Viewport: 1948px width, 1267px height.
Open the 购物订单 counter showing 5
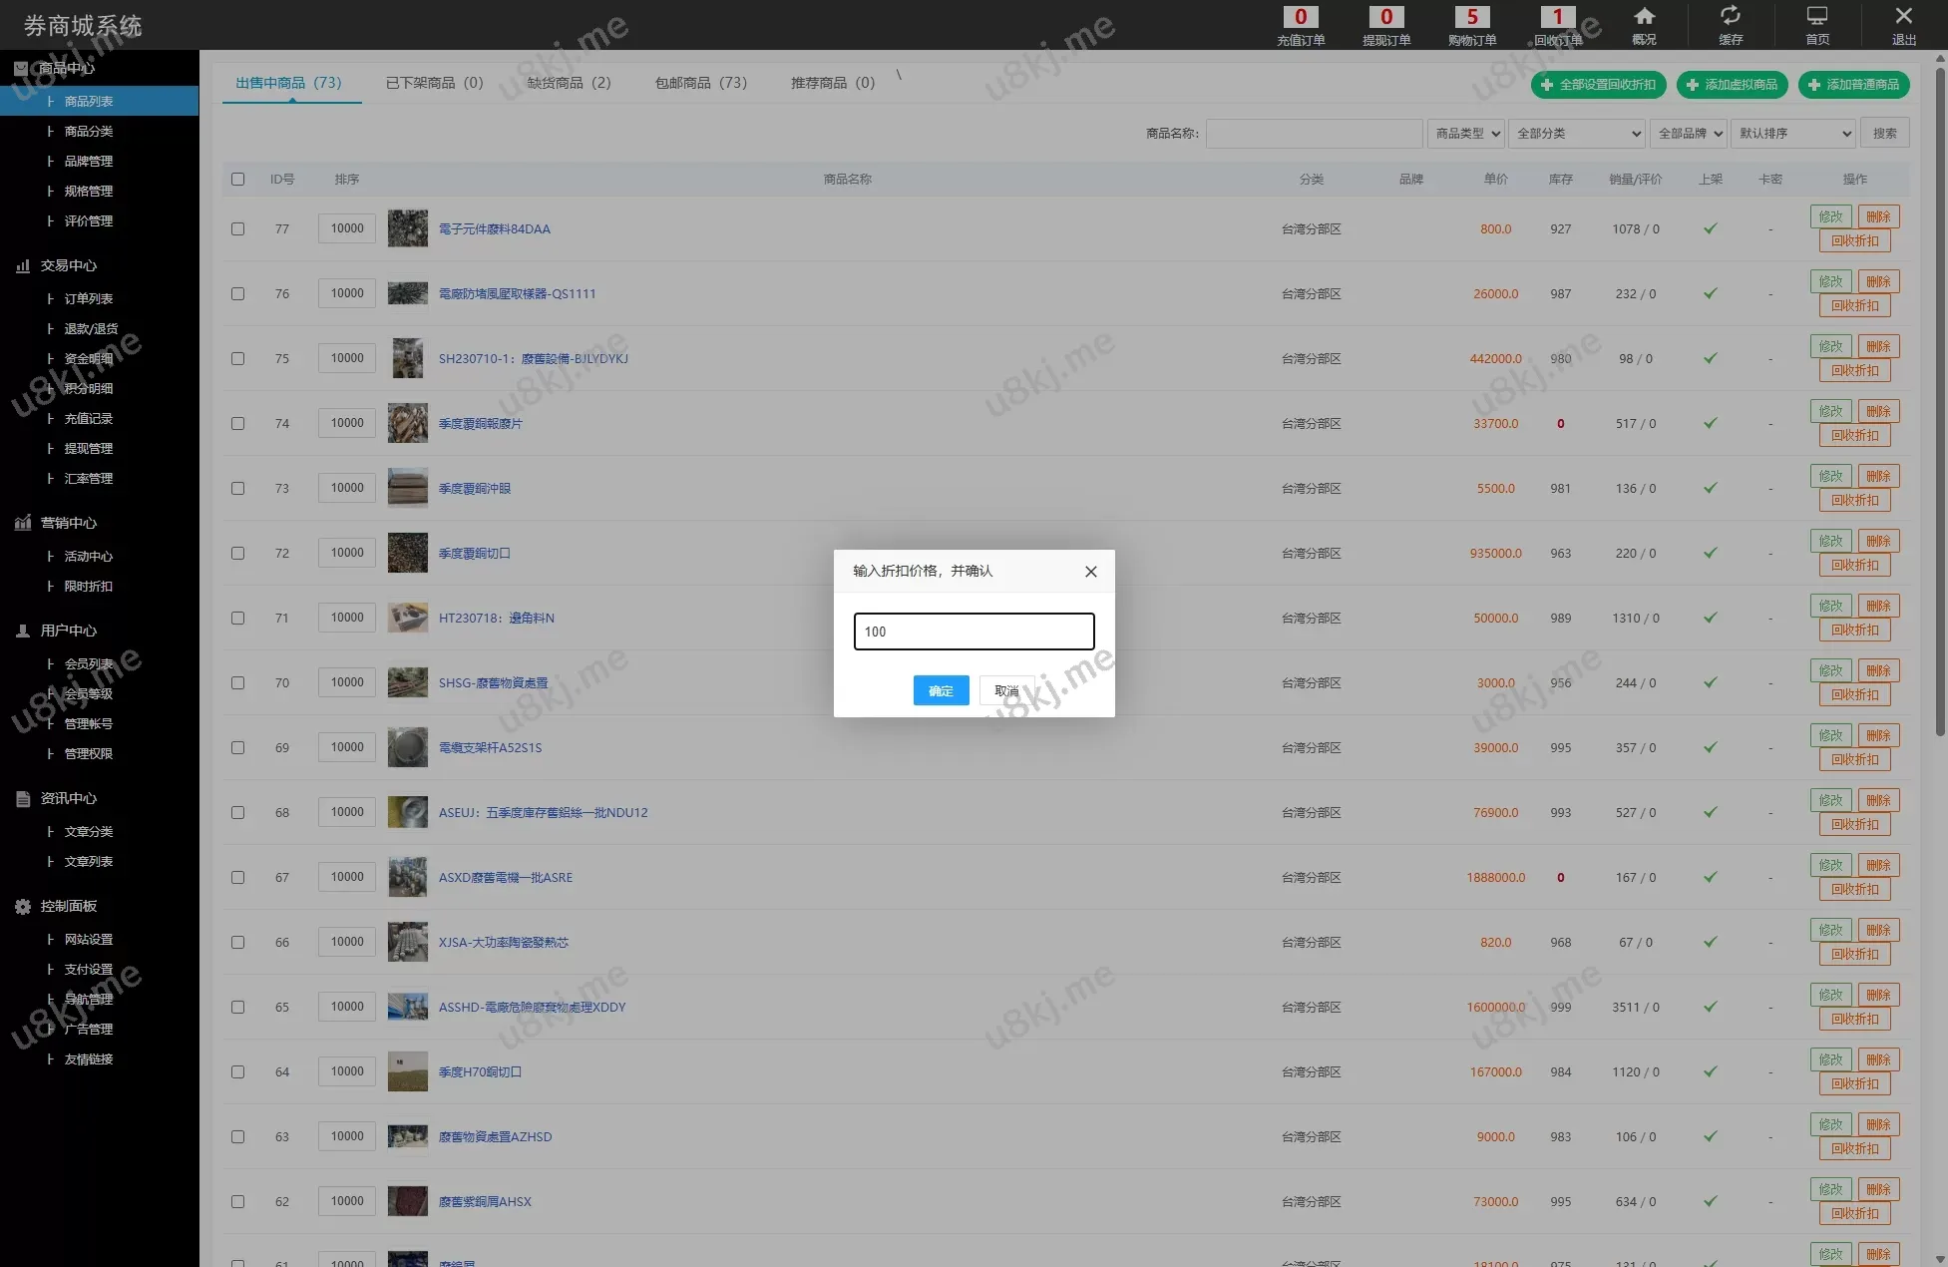pos(1471,18)
